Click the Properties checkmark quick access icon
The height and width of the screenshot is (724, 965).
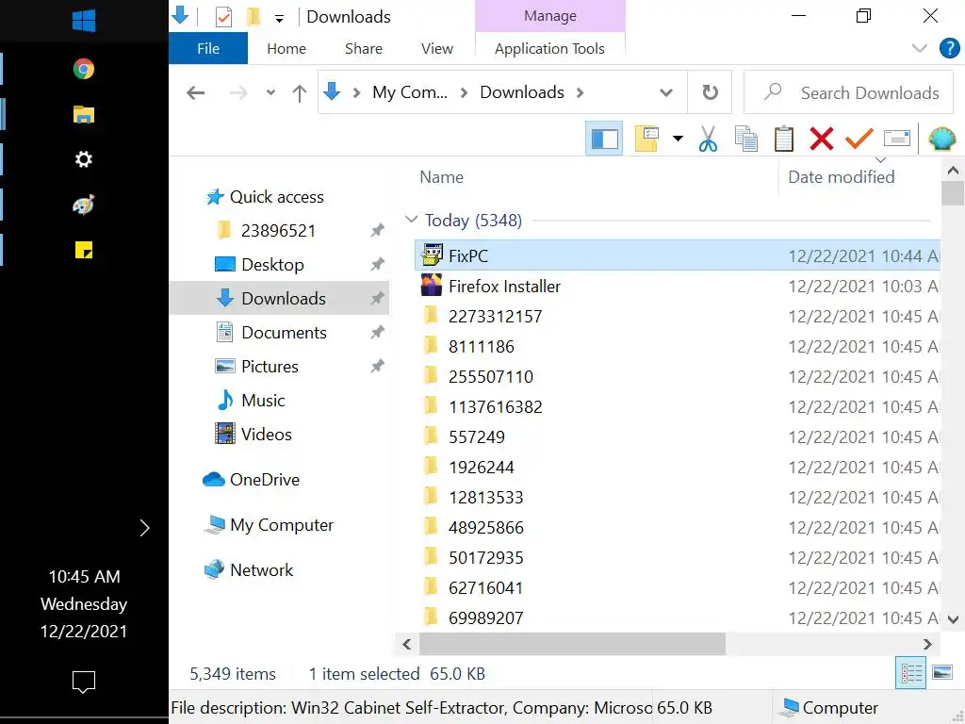pos(223,17)
